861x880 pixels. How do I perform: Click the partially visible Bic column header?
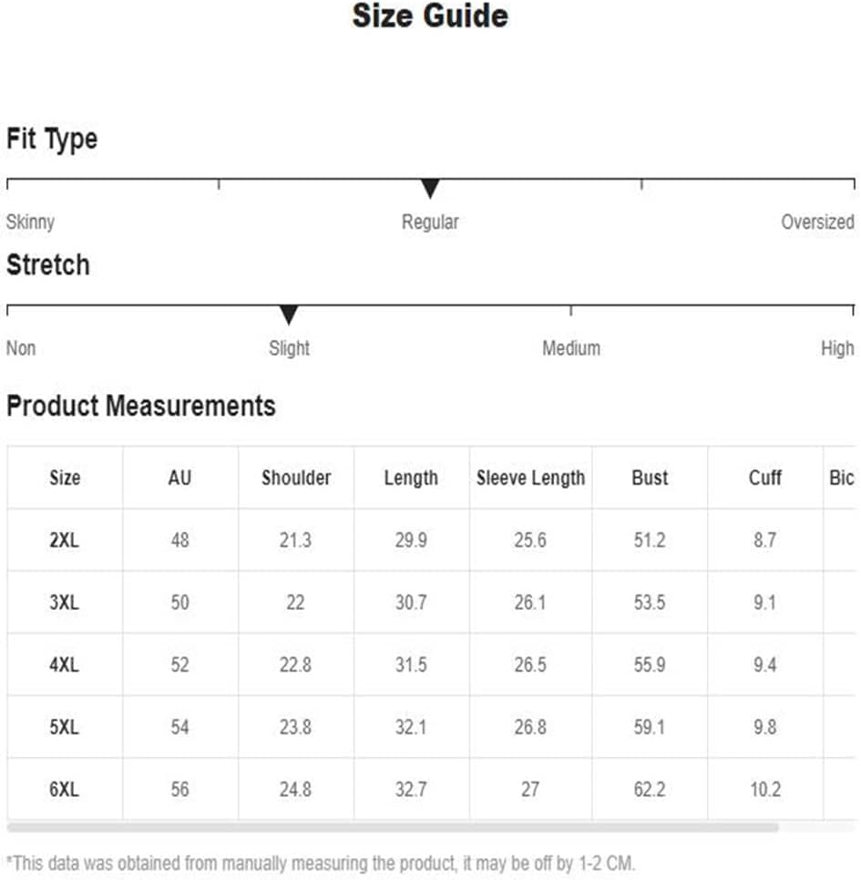(x=842, y=478)
